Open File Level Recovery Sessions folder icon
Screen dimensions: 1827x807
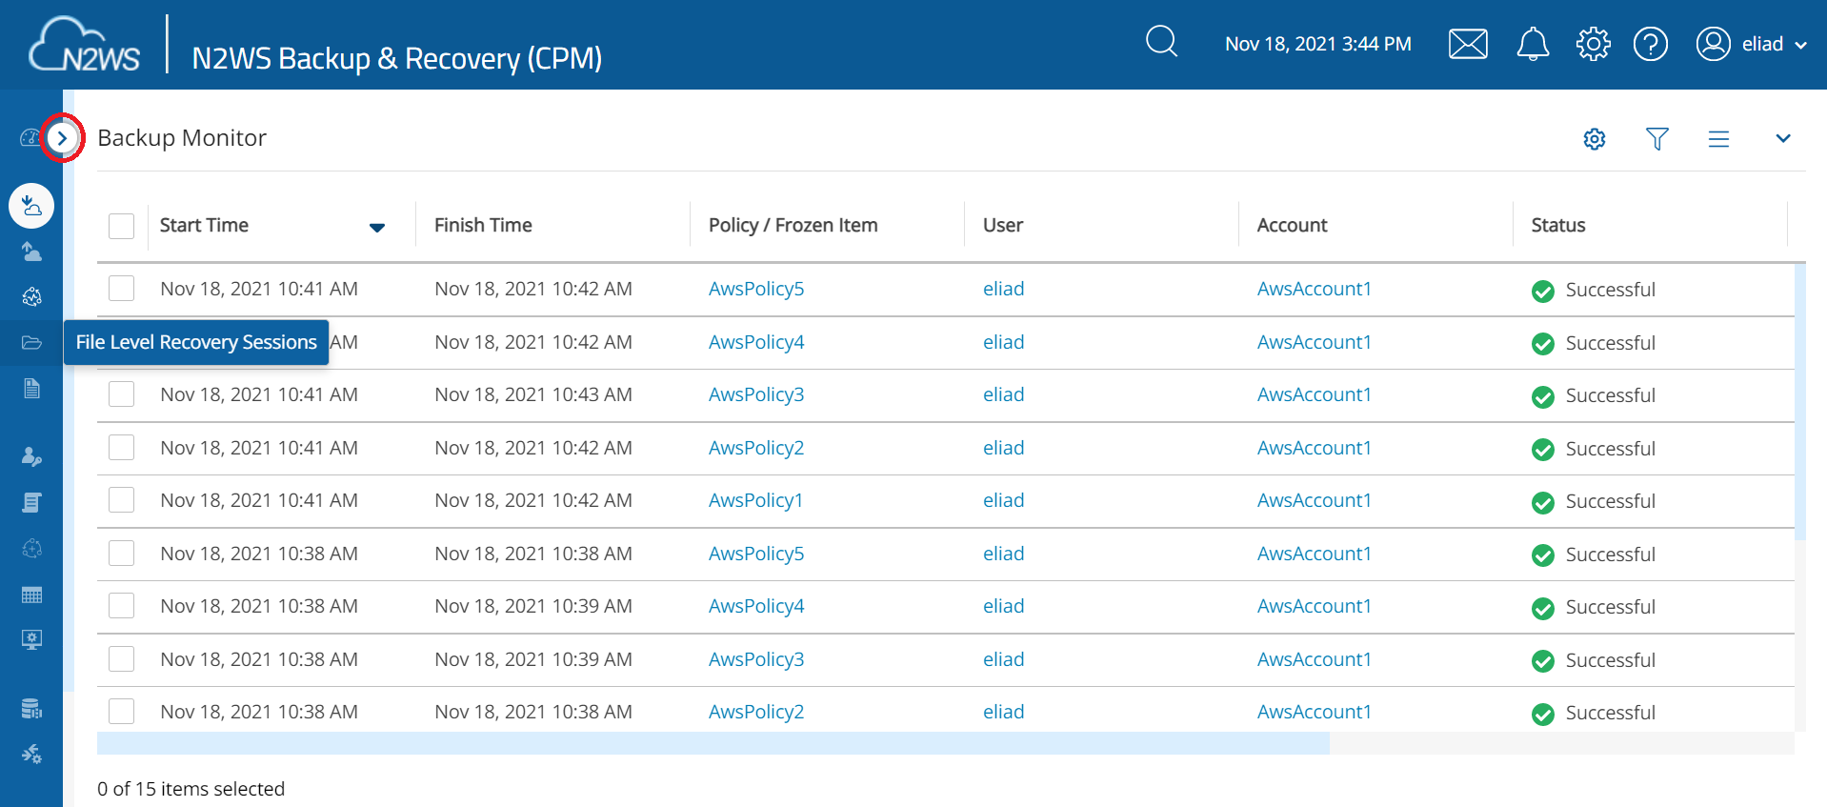(x=31, y=343)
